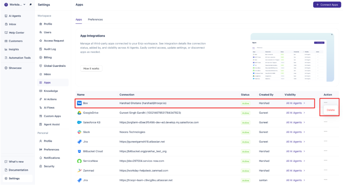The image size is (352, 186).
Task: Open the three-dot menu for ServiceNow
Action: [x=326, y=161]
